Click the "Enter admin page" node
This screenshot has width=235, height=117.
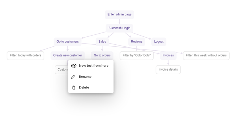pos(119,15)
